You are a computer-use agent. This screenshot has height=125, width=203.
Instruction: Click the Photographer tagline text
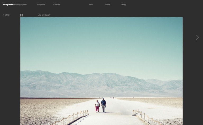click(x=20, y=4)
